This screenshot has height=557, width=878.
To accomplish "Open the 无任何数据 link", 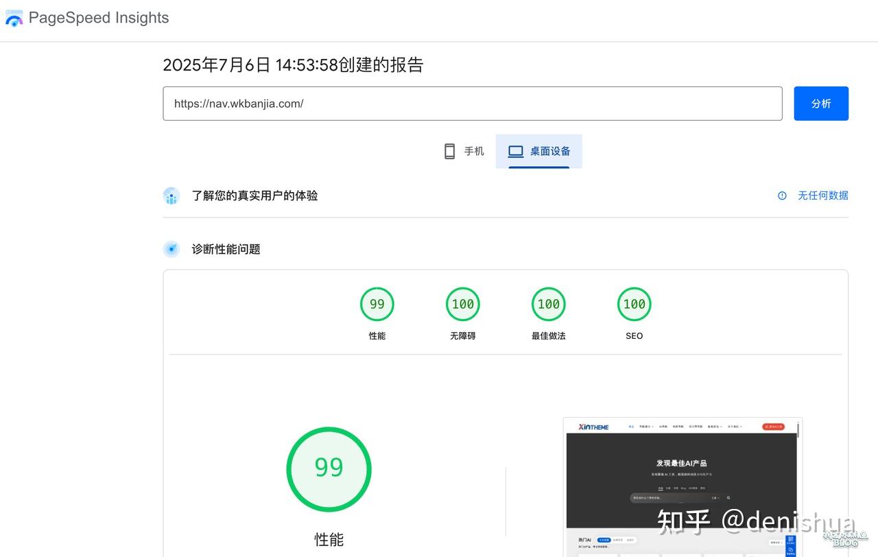I will tap(823, 195).
